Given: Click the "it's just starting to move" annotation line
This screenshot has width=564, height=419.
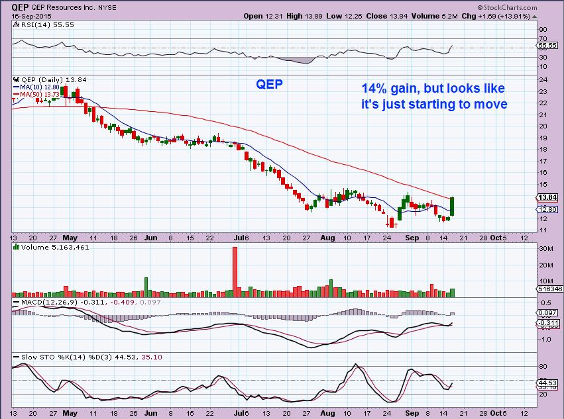Looking at the screenshot, I should tap(434, 104).
